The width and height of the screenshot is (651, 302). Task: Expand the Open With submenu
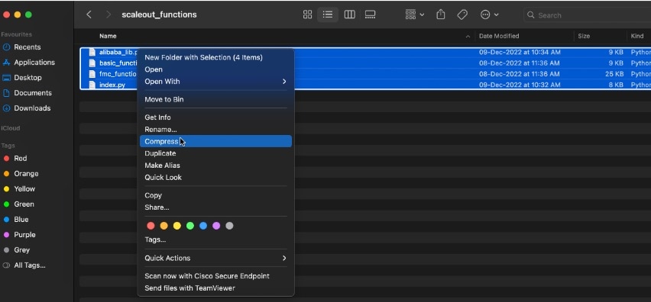coord(215,82)
